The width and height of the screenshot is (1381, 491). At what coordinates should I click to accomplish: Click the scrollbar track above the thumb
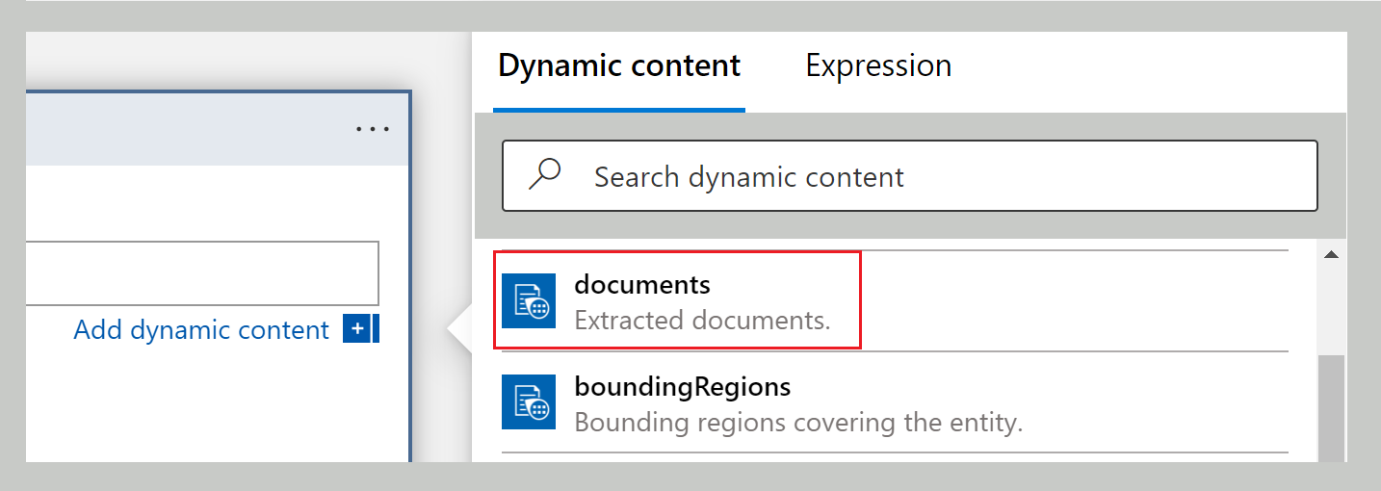tap(1332, 308)
